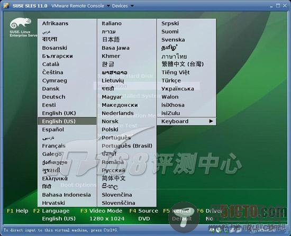Select Bosanski language
This screenshot has width=291, height=236.
tap(54, 48)
